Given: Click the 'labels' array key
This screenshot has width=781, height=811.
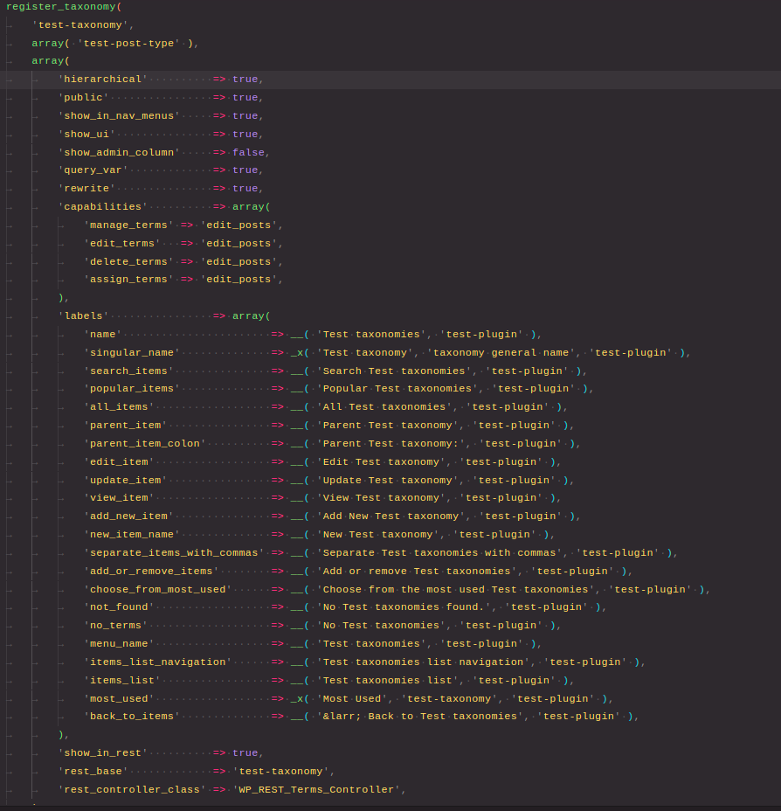Looking at the screenshot, I should (83, 316).
